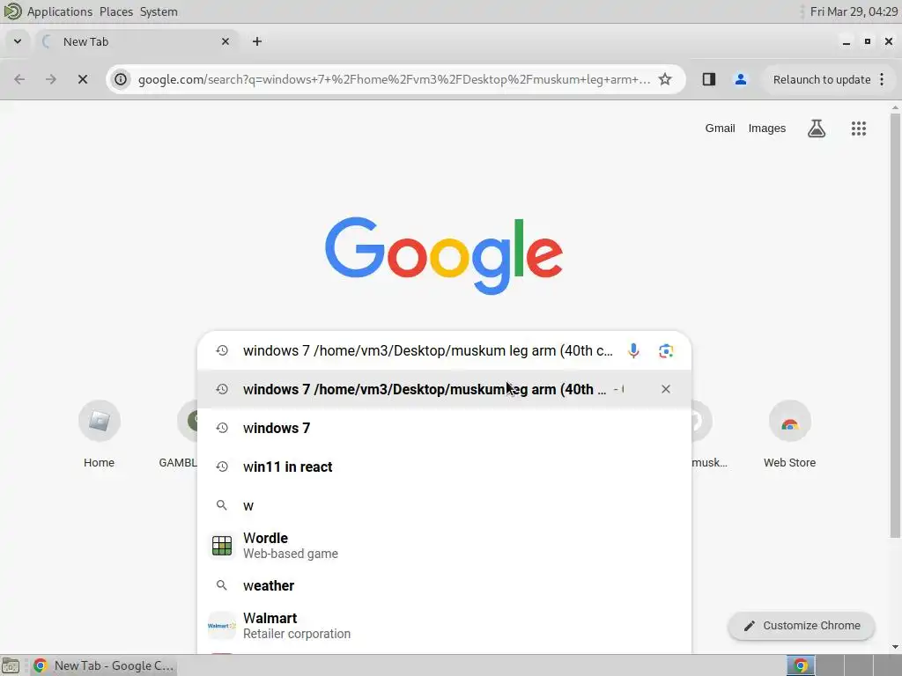Click the forward navigation arrow
This screenshot has height=676, width=902.
(50, 79)
